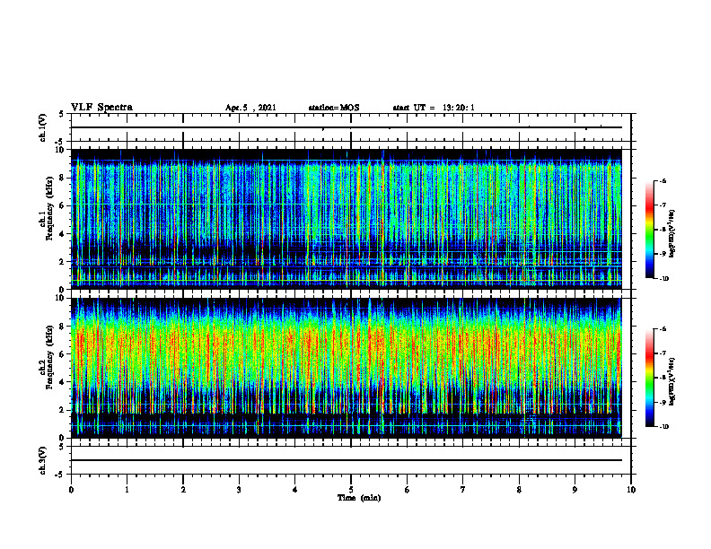
Task: Click the "-8" tick on ch.1 colorbar
Action: (x=663, y=230)
